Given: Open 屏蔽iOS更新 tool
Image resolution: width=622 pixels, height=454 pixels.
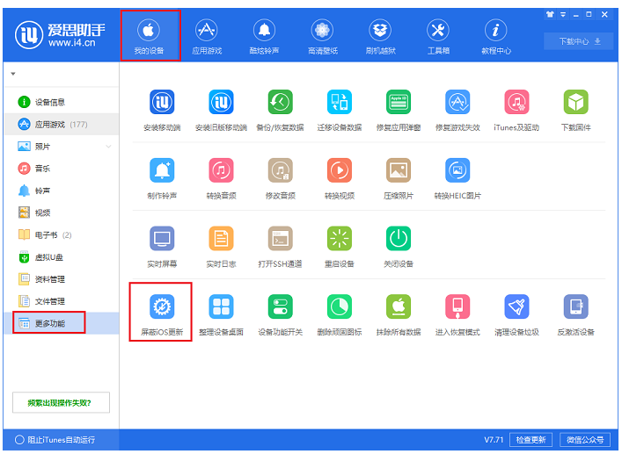Looking at the screenshot, I should (x=162, y=306).
